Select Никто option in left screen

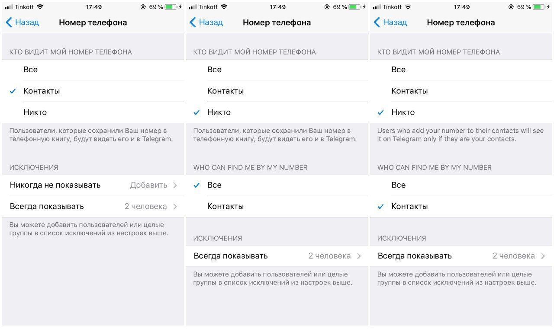(x=93, y=112)
